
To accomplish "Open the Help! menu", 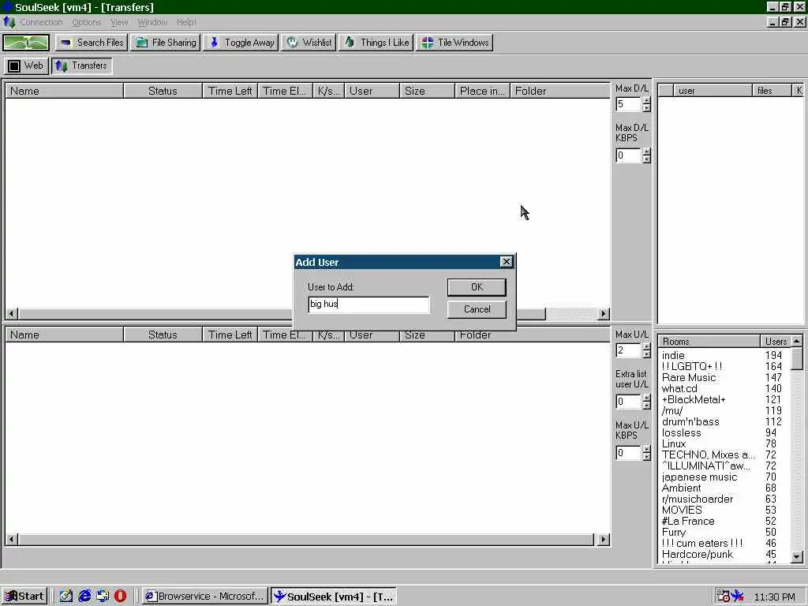I will pyautogui.click(x=186, y=22).
